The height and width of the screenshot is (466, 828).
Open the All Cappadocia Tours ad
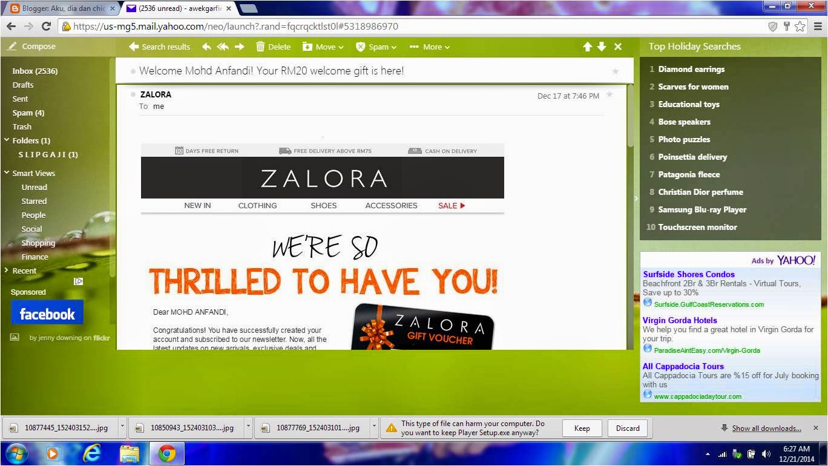[683, 366]
